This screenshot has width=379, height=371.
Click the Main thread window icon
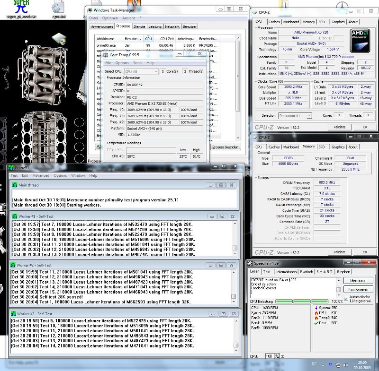point(15,185)
